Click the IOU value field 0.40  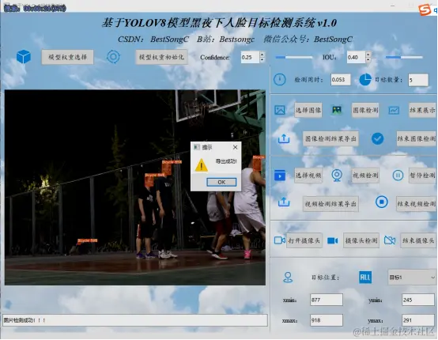356,57
